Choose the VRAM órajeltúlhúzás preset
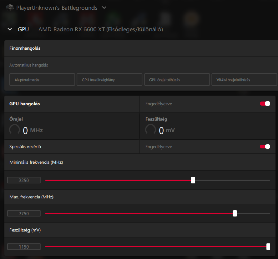This screenshot has height=259, width=278. click(x=244, y=80)
